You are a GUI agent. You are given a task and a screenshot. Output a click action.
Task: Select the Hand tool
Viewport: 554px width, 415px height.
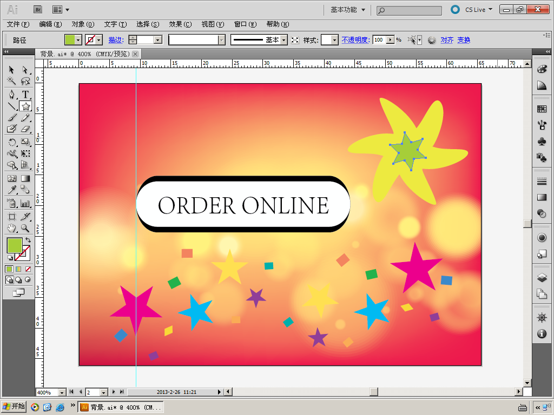[12, 228]
